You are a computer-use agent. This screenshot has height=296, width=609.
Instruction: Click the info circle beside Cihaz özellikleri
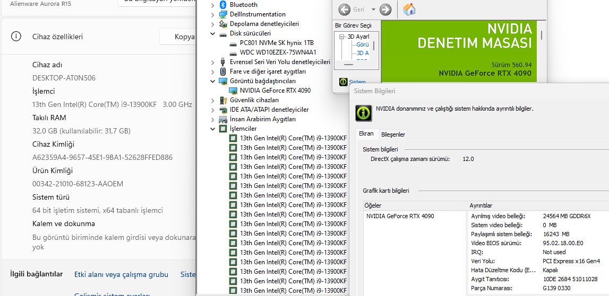click(16, 37)
